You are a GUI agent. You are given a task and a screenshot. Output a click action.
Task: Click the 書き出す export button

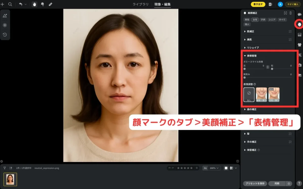258,4
